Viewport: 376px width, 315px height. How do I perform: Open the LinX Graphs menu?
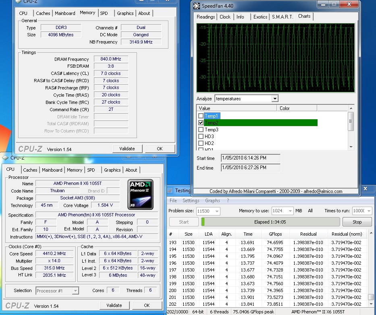point(212,201)
